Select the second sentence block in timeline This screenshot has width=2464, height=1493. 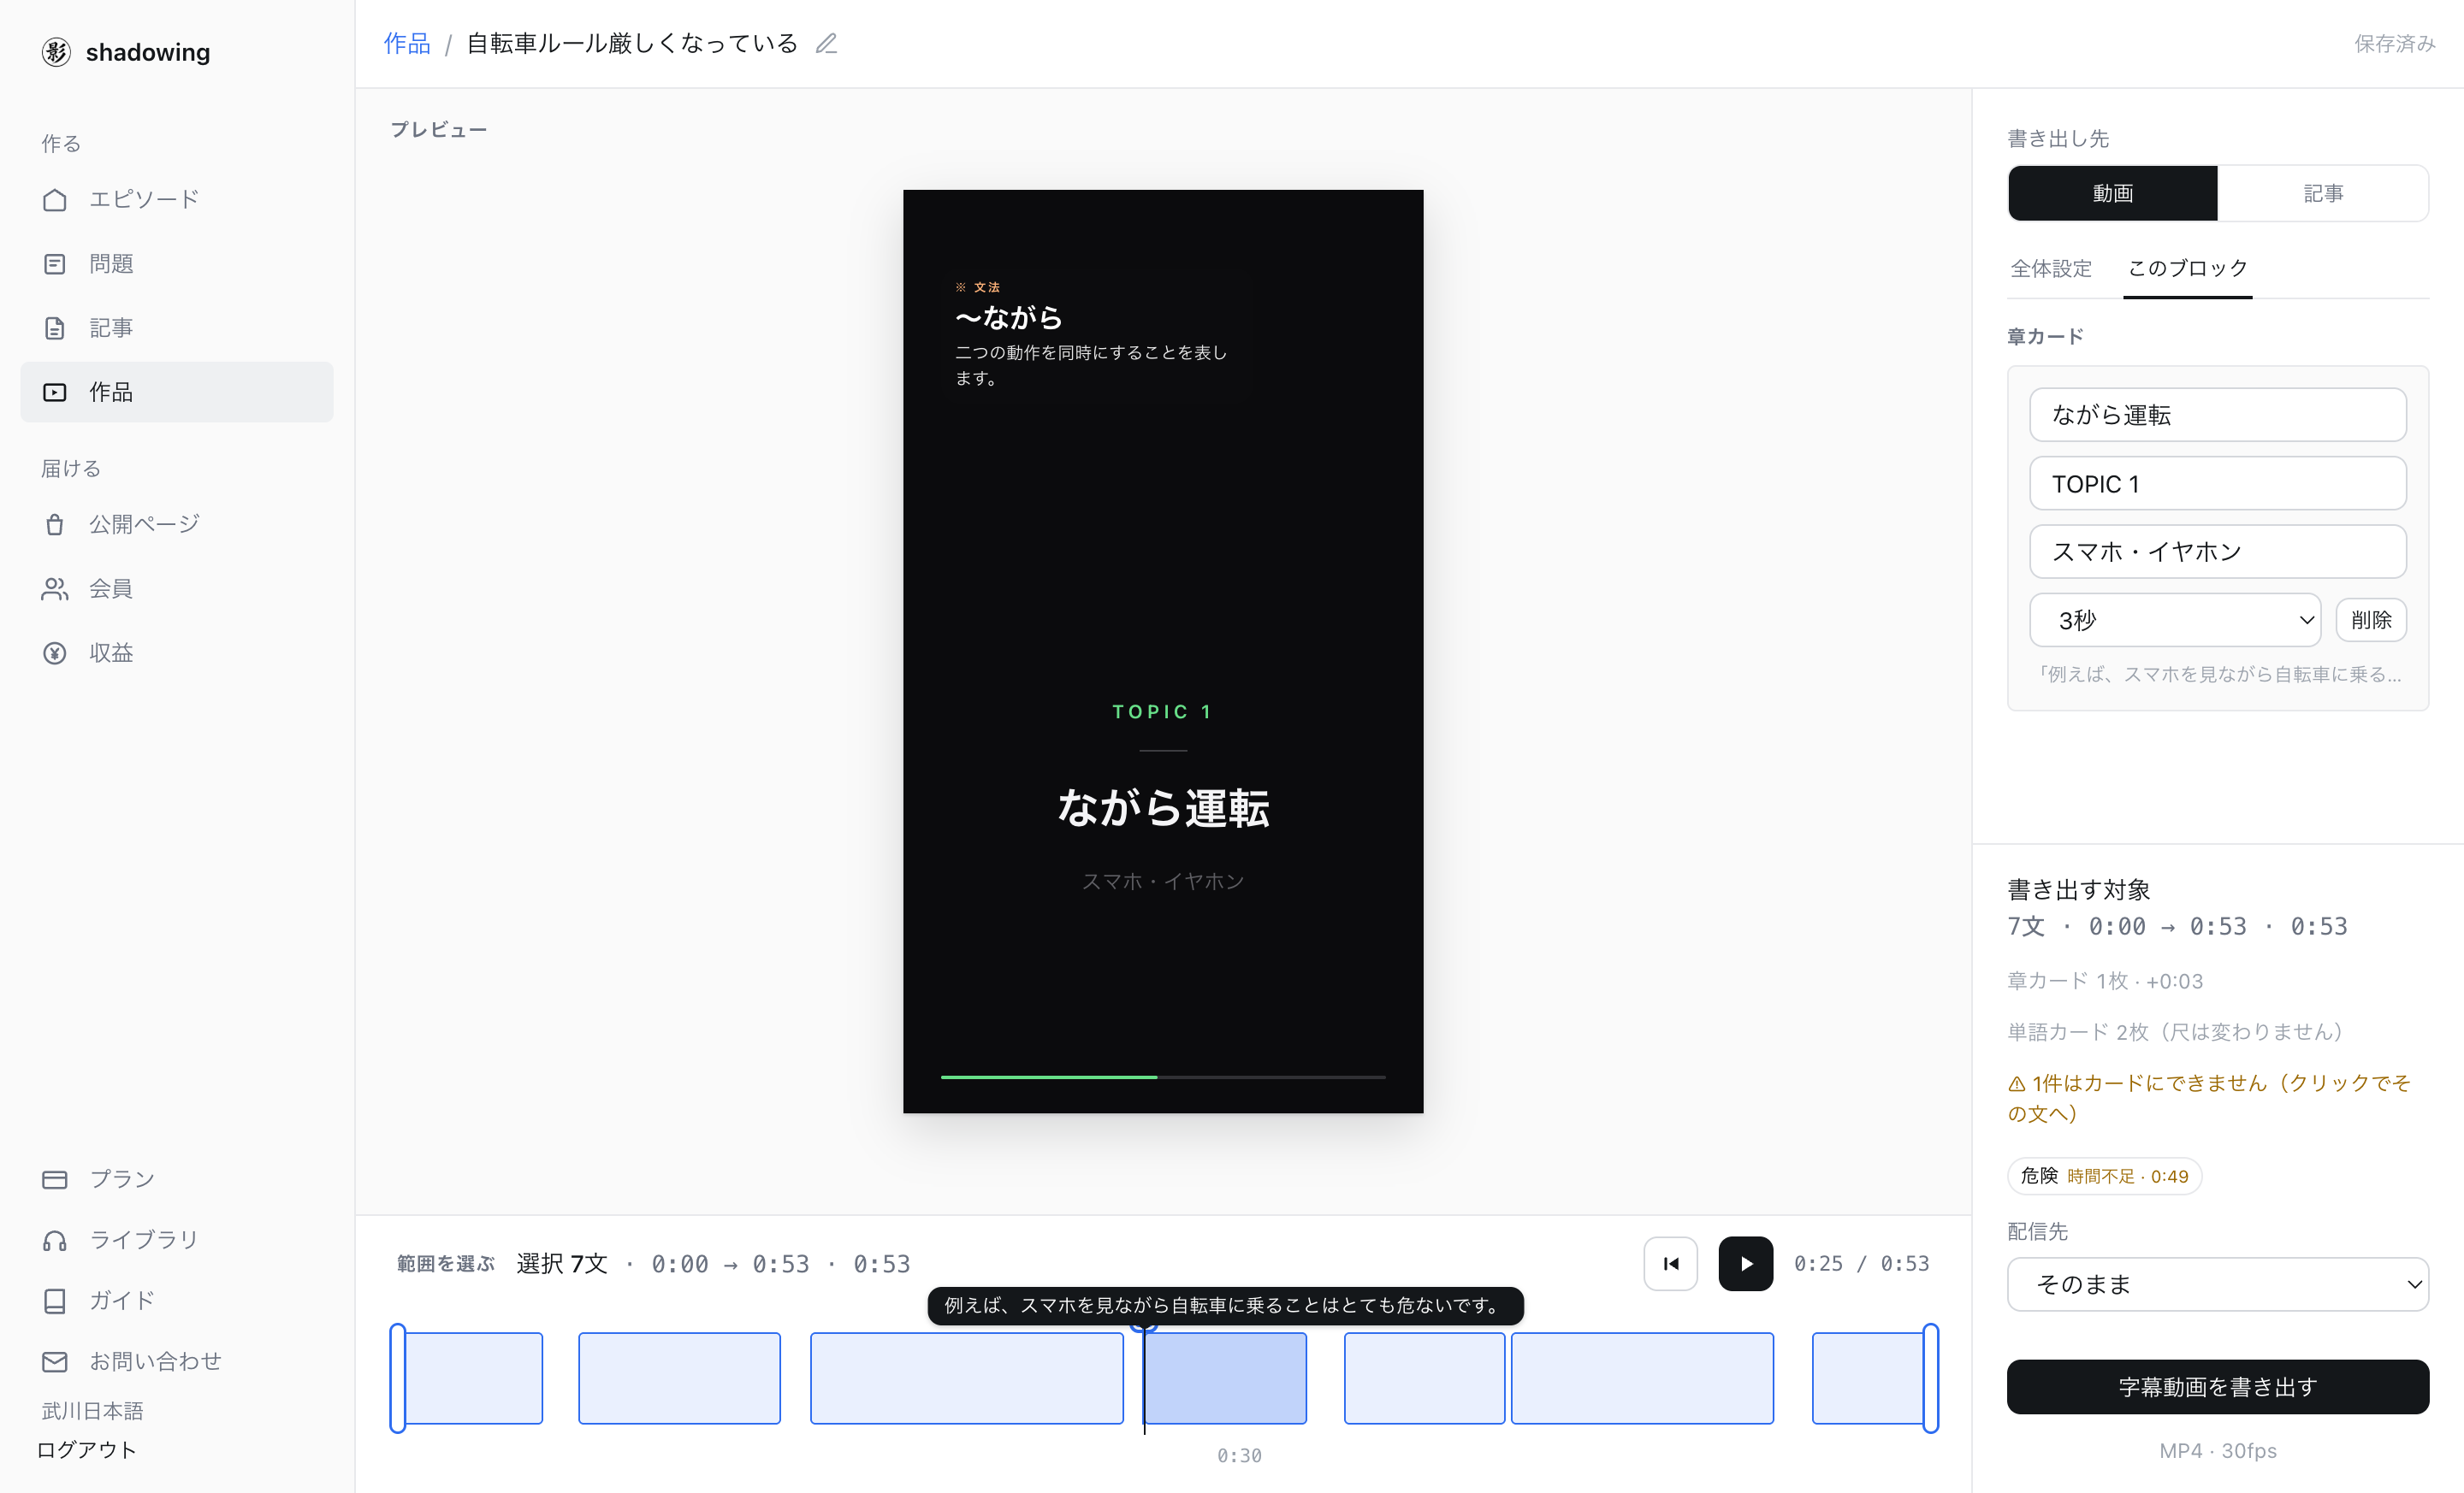click(x=679, y=1378)
